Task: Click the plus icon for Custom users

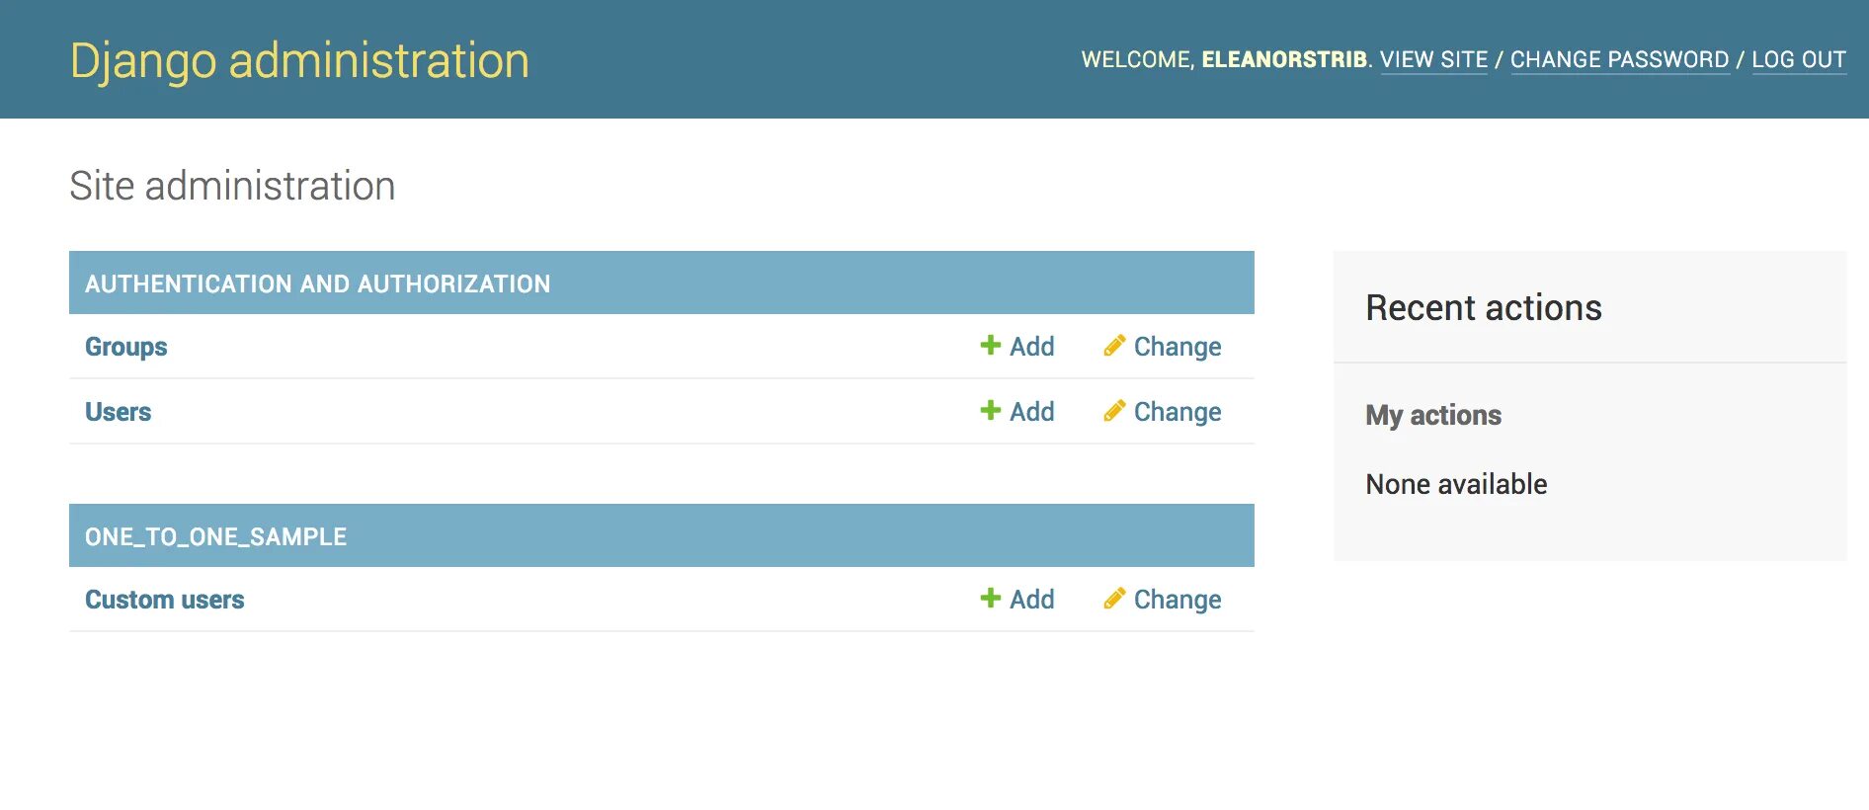Action: (x=990, y=598)
